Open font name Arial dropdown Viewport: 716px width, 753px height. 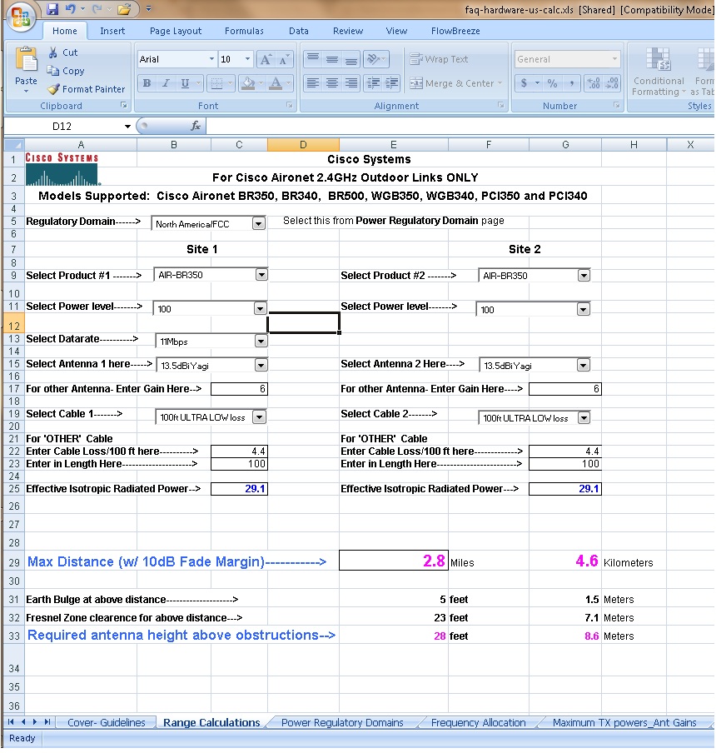tap(211, 59)
